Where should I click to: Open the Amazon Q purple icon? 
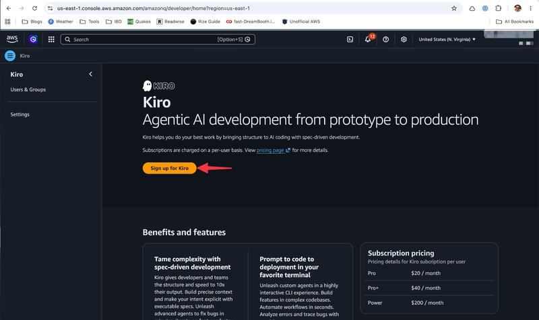tap(33, 40)
